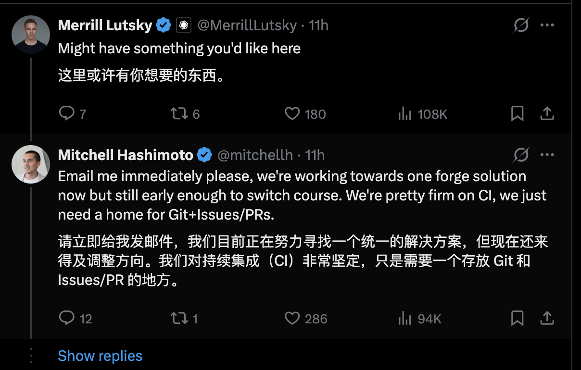Click the affiliation badge next to Merrill Lutsky
Screen dimensions: 581x370
point(183,25)
